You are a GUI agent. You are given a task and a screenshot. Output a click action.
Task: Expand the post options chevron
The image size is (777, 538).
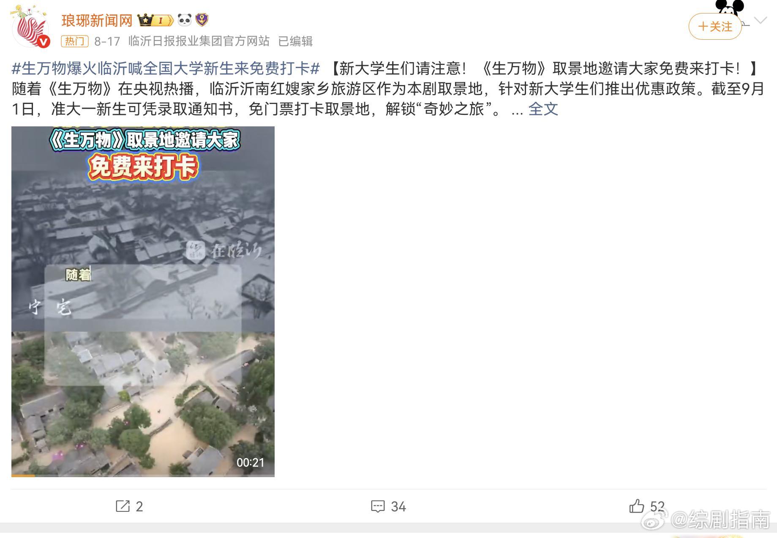coord(760,20)
